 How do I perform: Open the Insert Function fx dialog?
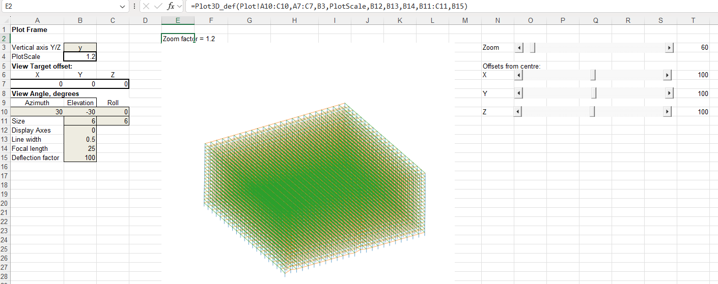(x=171, y=7)
